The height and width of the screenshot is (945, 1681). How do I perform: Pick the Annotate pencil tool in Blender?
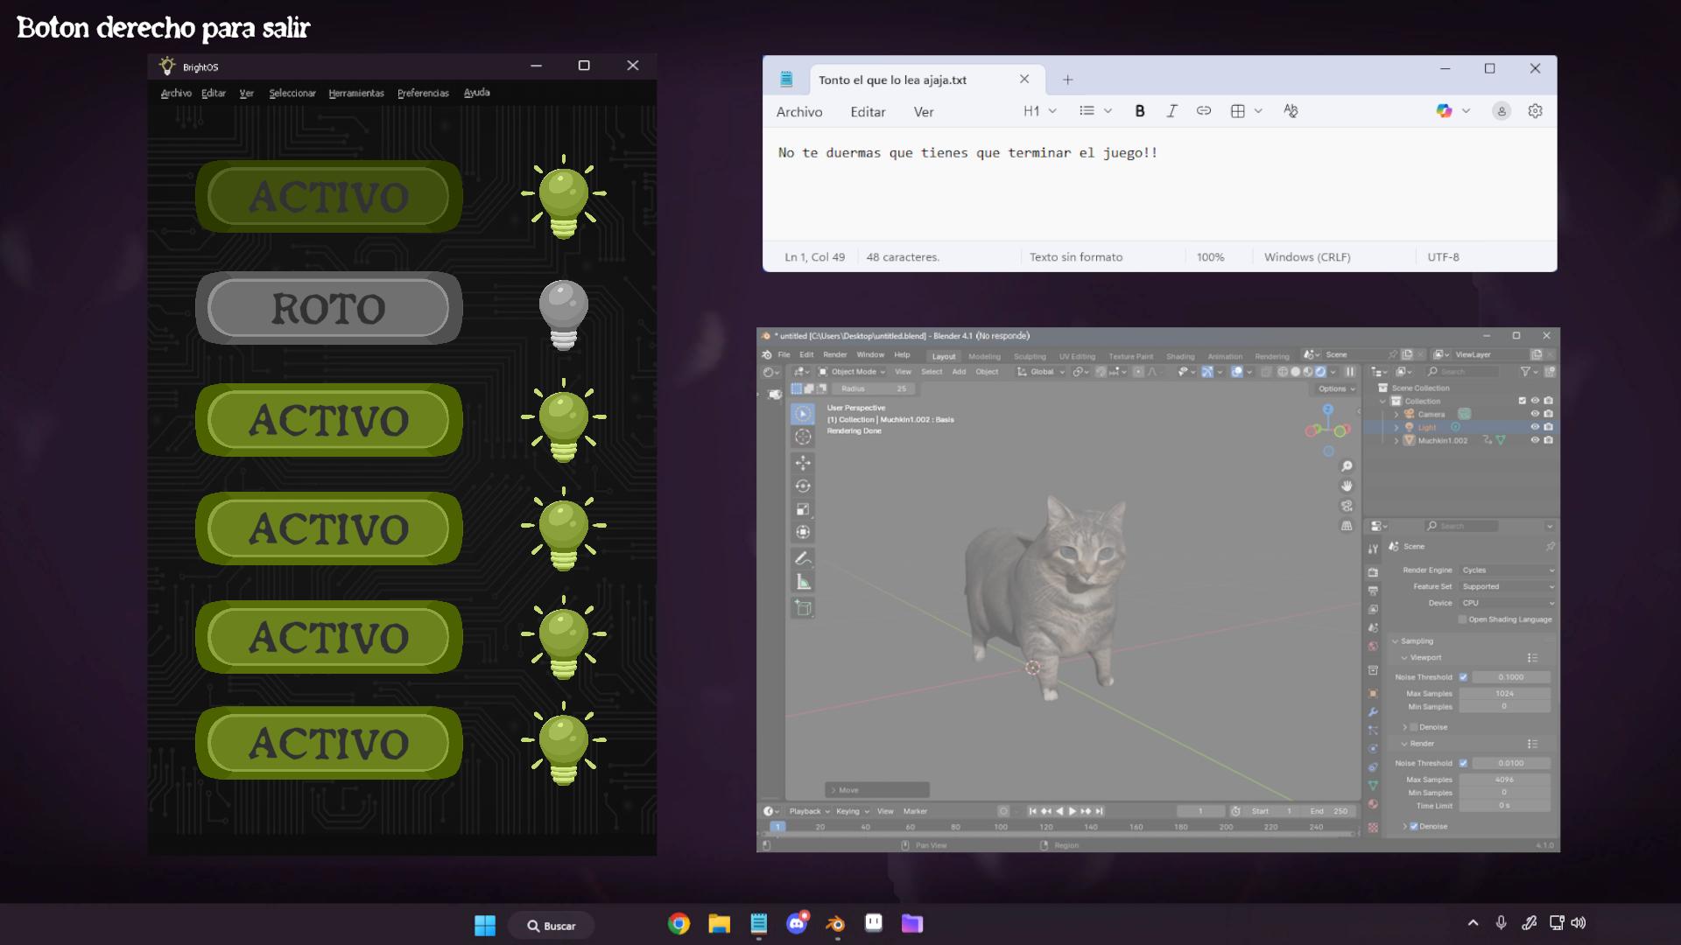tap(803, 558)
